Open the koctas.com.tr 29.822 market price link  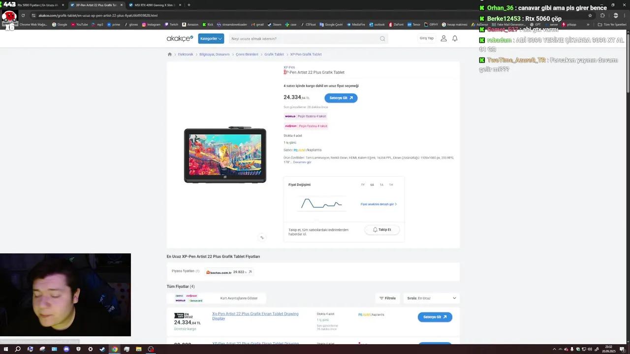(x=229, y=272)
